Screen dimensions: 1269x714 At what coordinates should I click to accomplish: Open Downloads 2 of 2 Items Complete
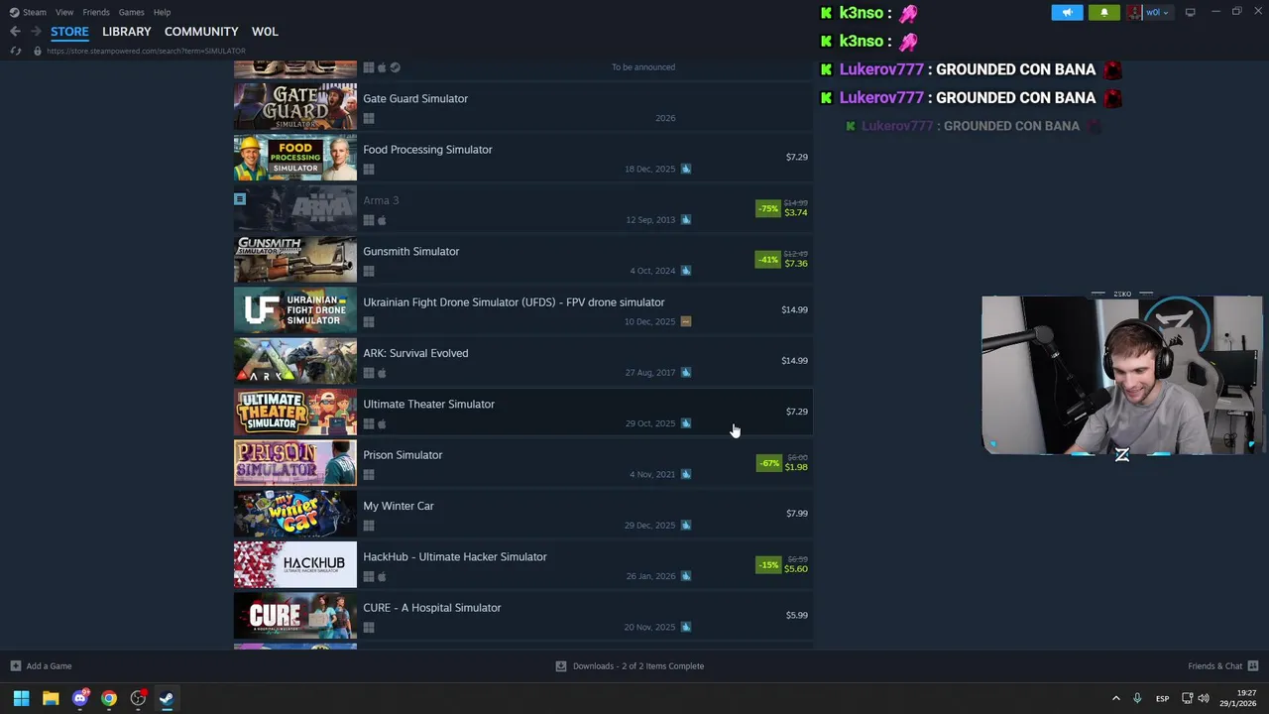638,666
